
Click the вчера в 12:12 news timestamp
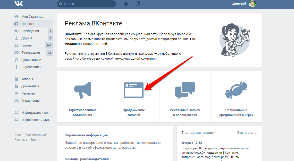(x=192, y=143)
